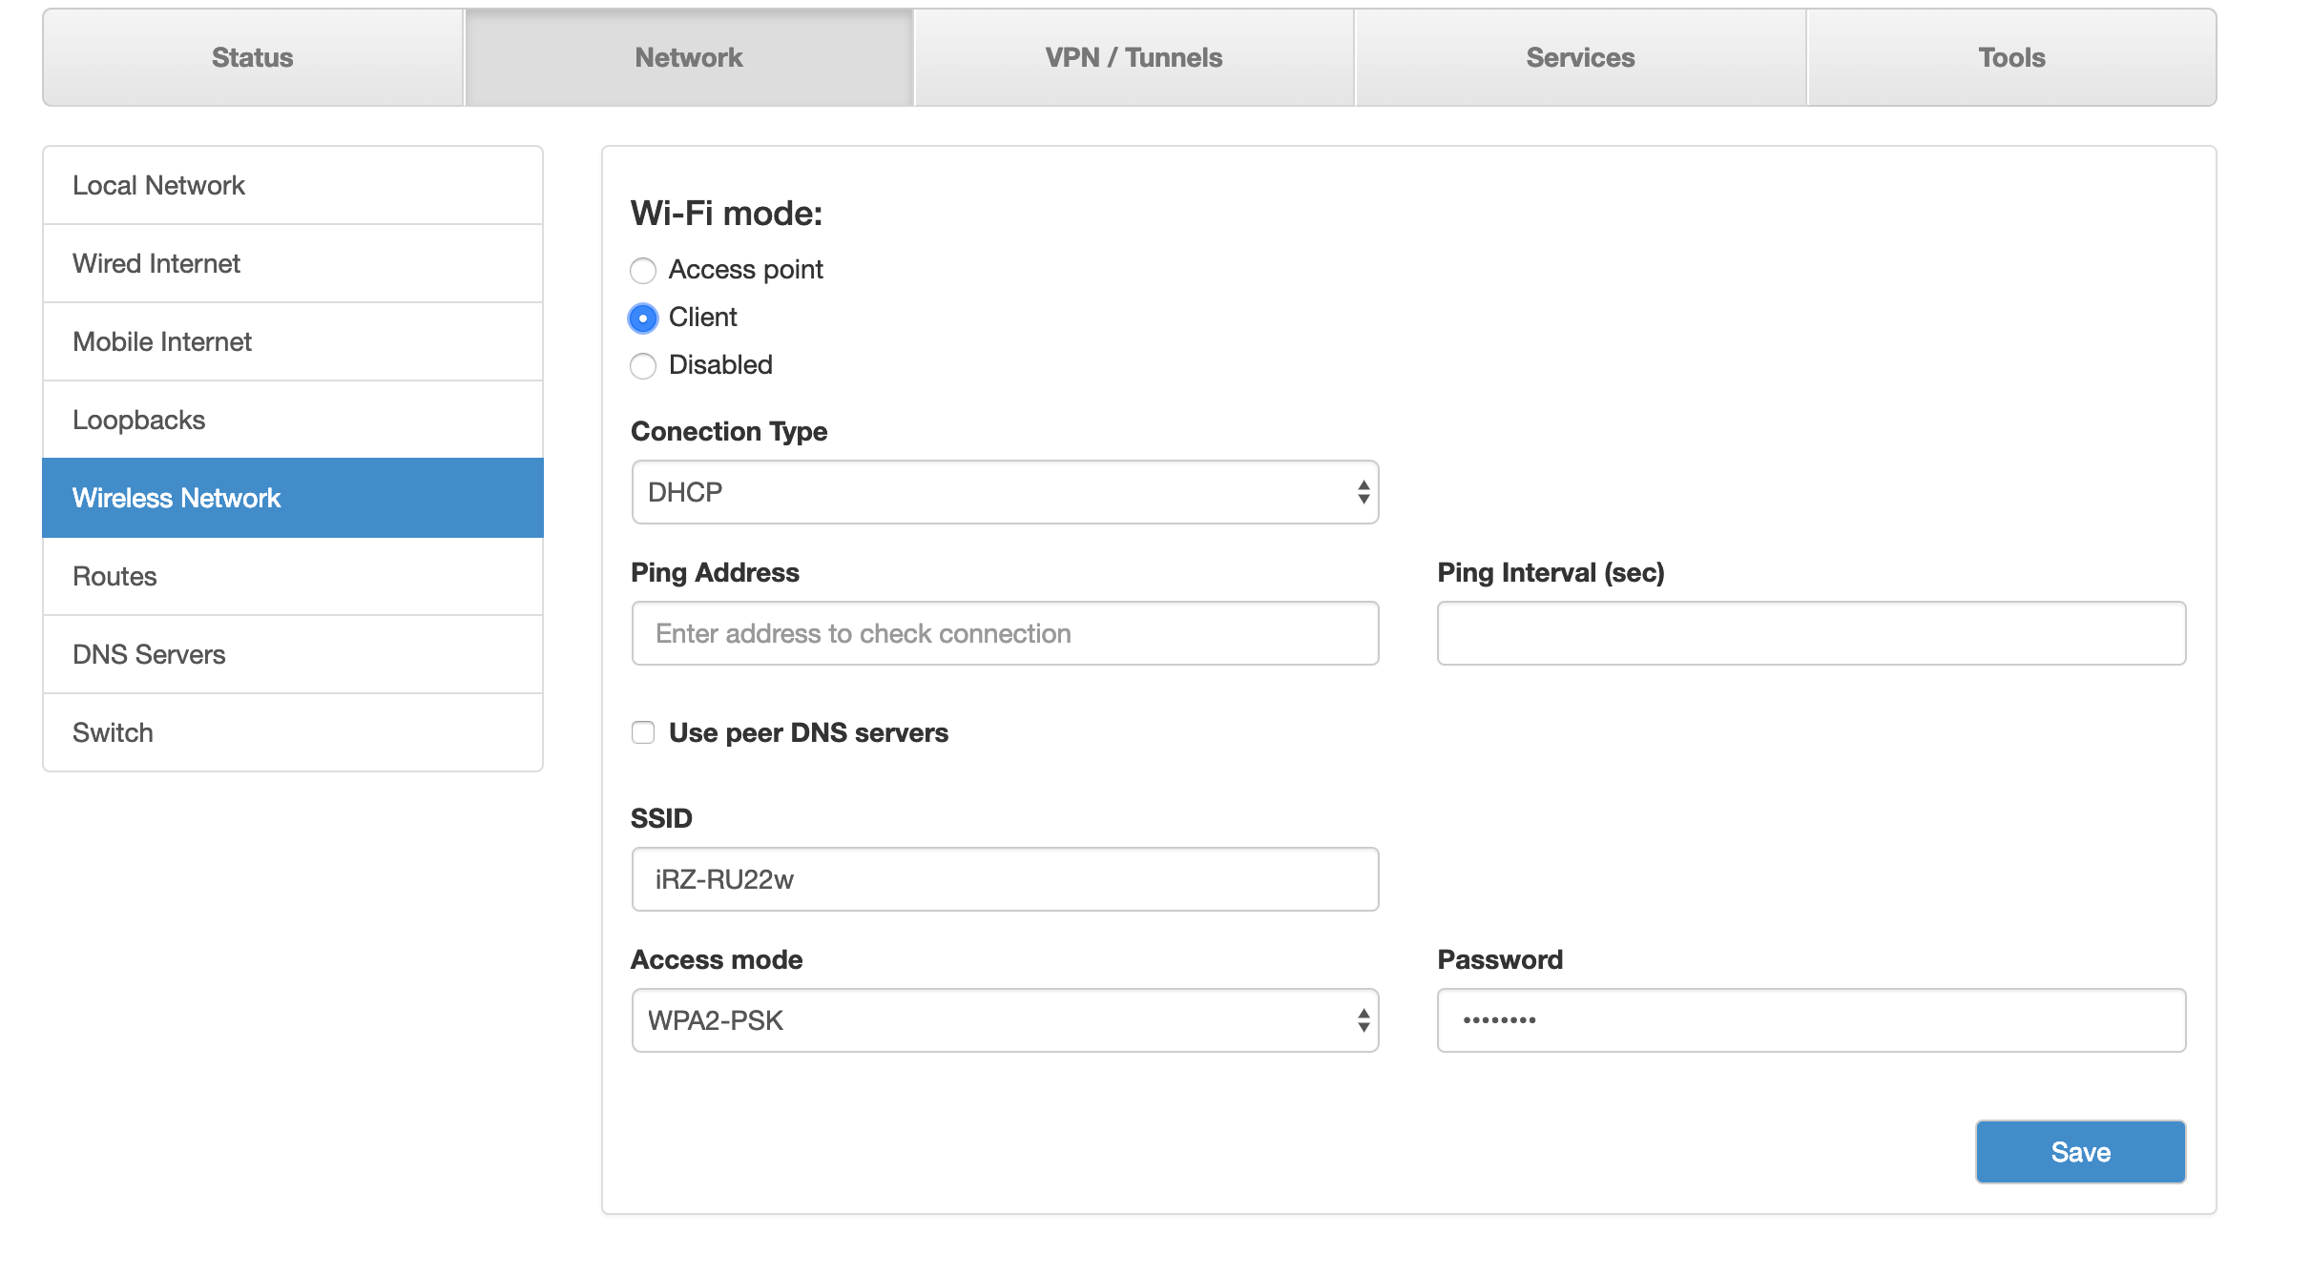
Task: Open the Conection Type DHCP dropdown
Action: pos(1005,492)
